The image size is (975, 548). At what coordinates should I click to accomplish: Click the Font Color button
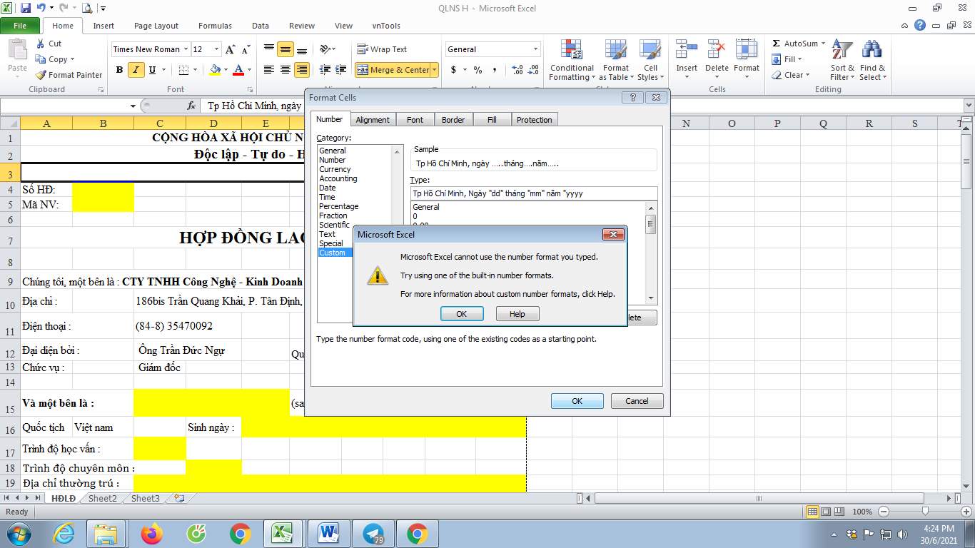click(238, 70)
